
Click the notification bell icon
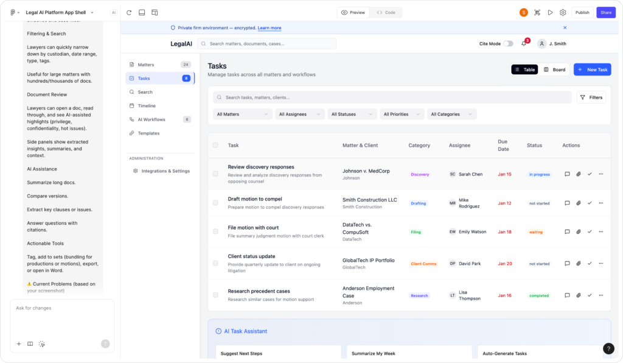tap(524, 44)
